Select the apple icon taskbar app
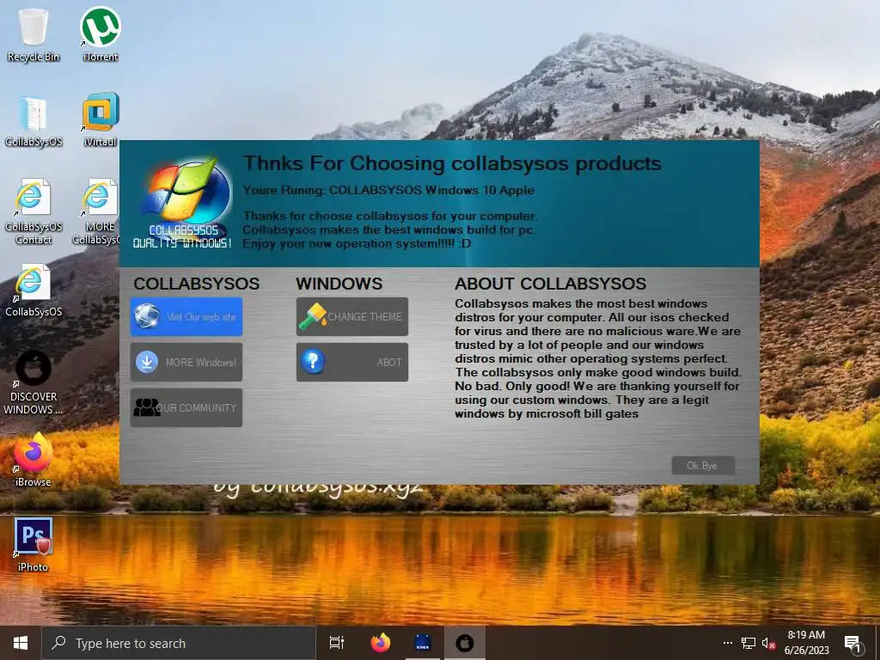 [465, 643]
